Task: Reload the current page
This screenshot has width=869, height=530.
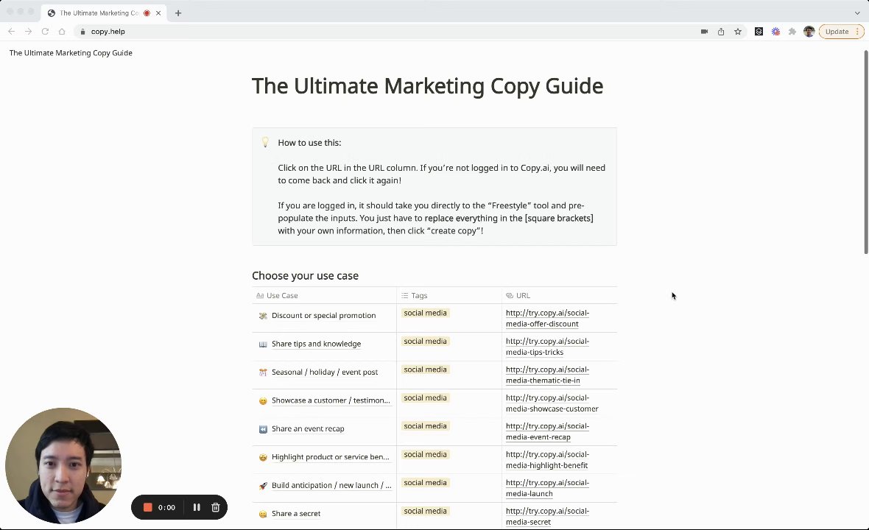Action: (45, 32)
